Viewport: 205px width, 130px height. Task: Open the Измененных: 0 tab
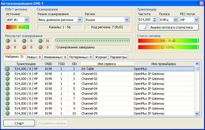tap(55, 57)
